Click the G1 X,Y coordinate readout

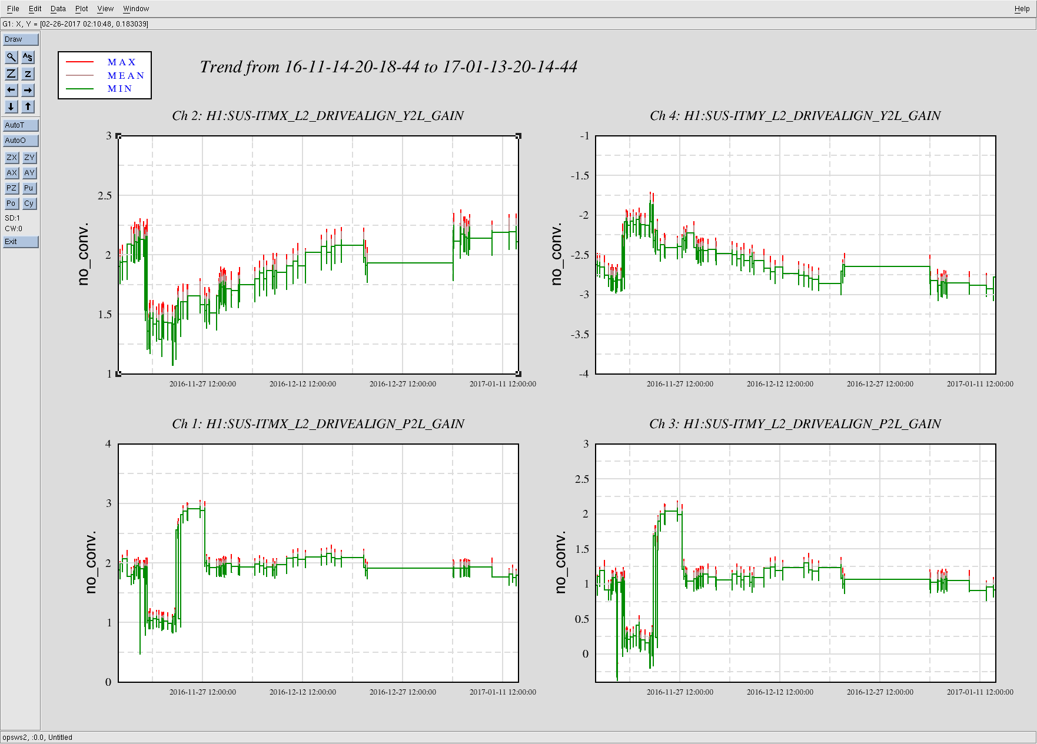point(75,24)
